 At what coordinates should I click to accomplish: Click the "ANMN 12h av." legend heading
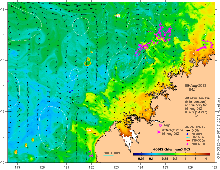click(x=195, y=127)
